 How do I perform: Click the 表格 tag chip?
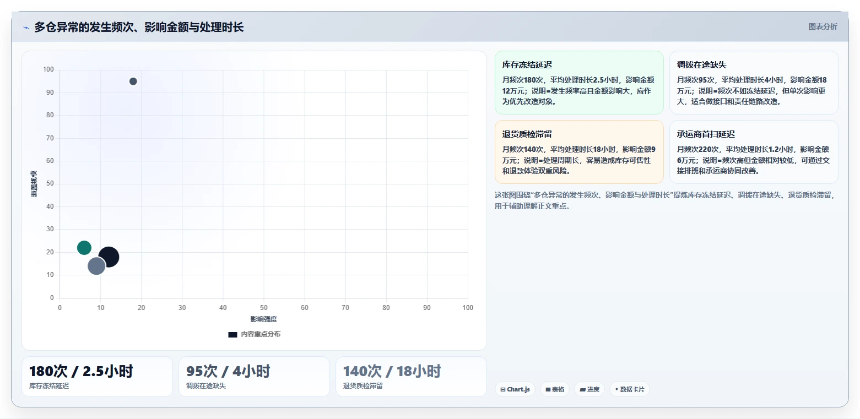click(555, 389)
